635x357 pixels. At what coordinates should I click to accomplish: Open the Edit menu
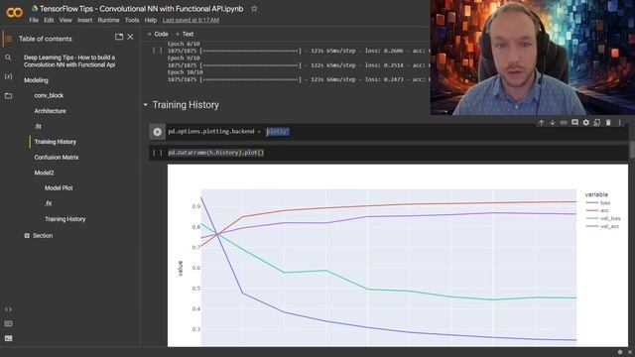coord(49,20)
